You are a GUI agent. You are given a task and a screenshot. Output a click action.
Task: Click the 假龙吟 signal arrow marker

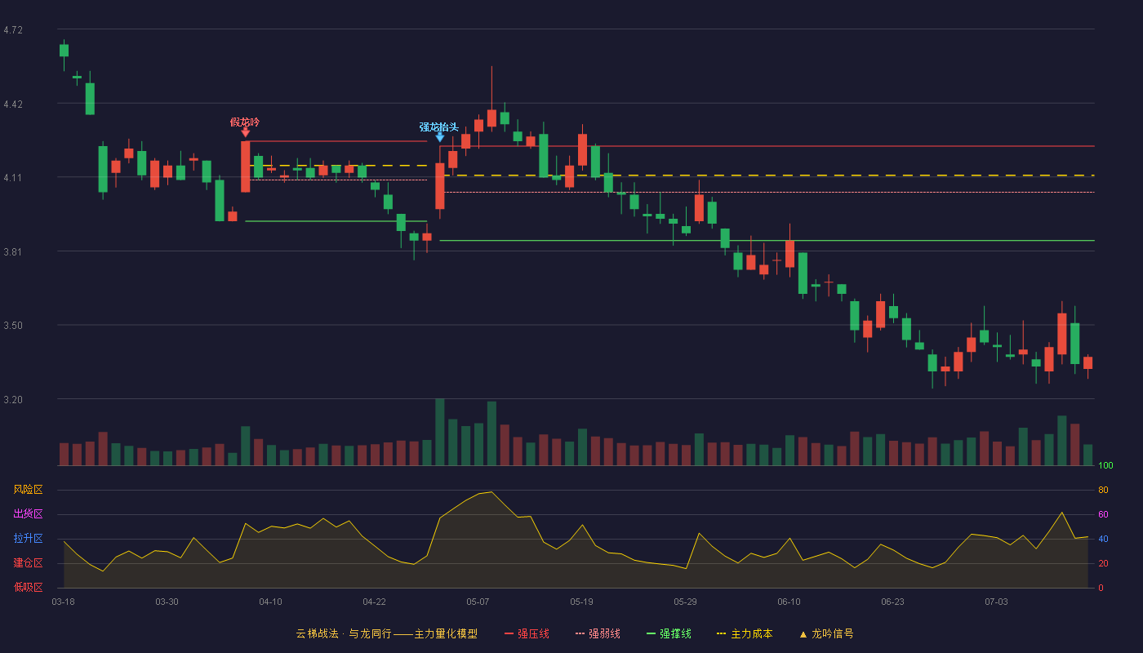[x=246, y=132]
